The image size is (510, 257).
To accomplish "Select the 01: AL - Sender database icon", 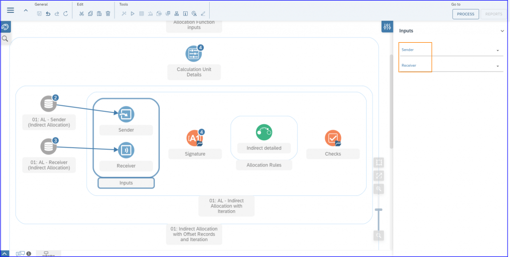I will pyautogui.click(x=49, y=103).
